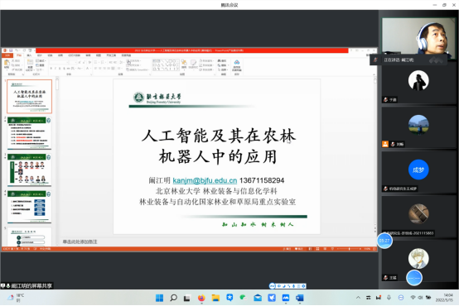The width and height of the screenshot is (459, 306).
Task: Open the File tab in PowerPoint
Action: pos(7,55)
